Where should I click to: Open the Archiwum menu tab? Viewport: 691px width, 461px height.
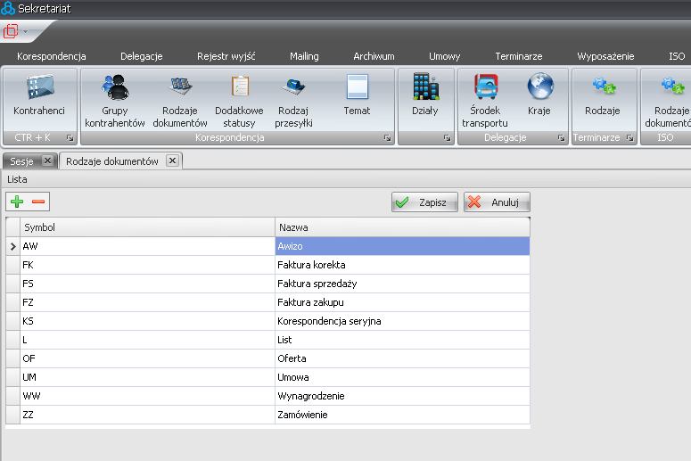(x=374, y=56)
